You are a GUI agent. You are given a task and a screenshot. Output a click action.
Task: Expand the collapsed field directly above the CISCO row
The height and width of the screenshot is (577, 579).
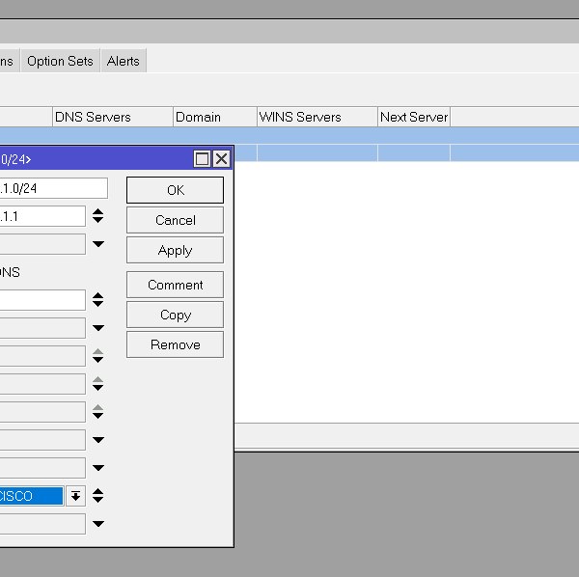click(97, 468)
